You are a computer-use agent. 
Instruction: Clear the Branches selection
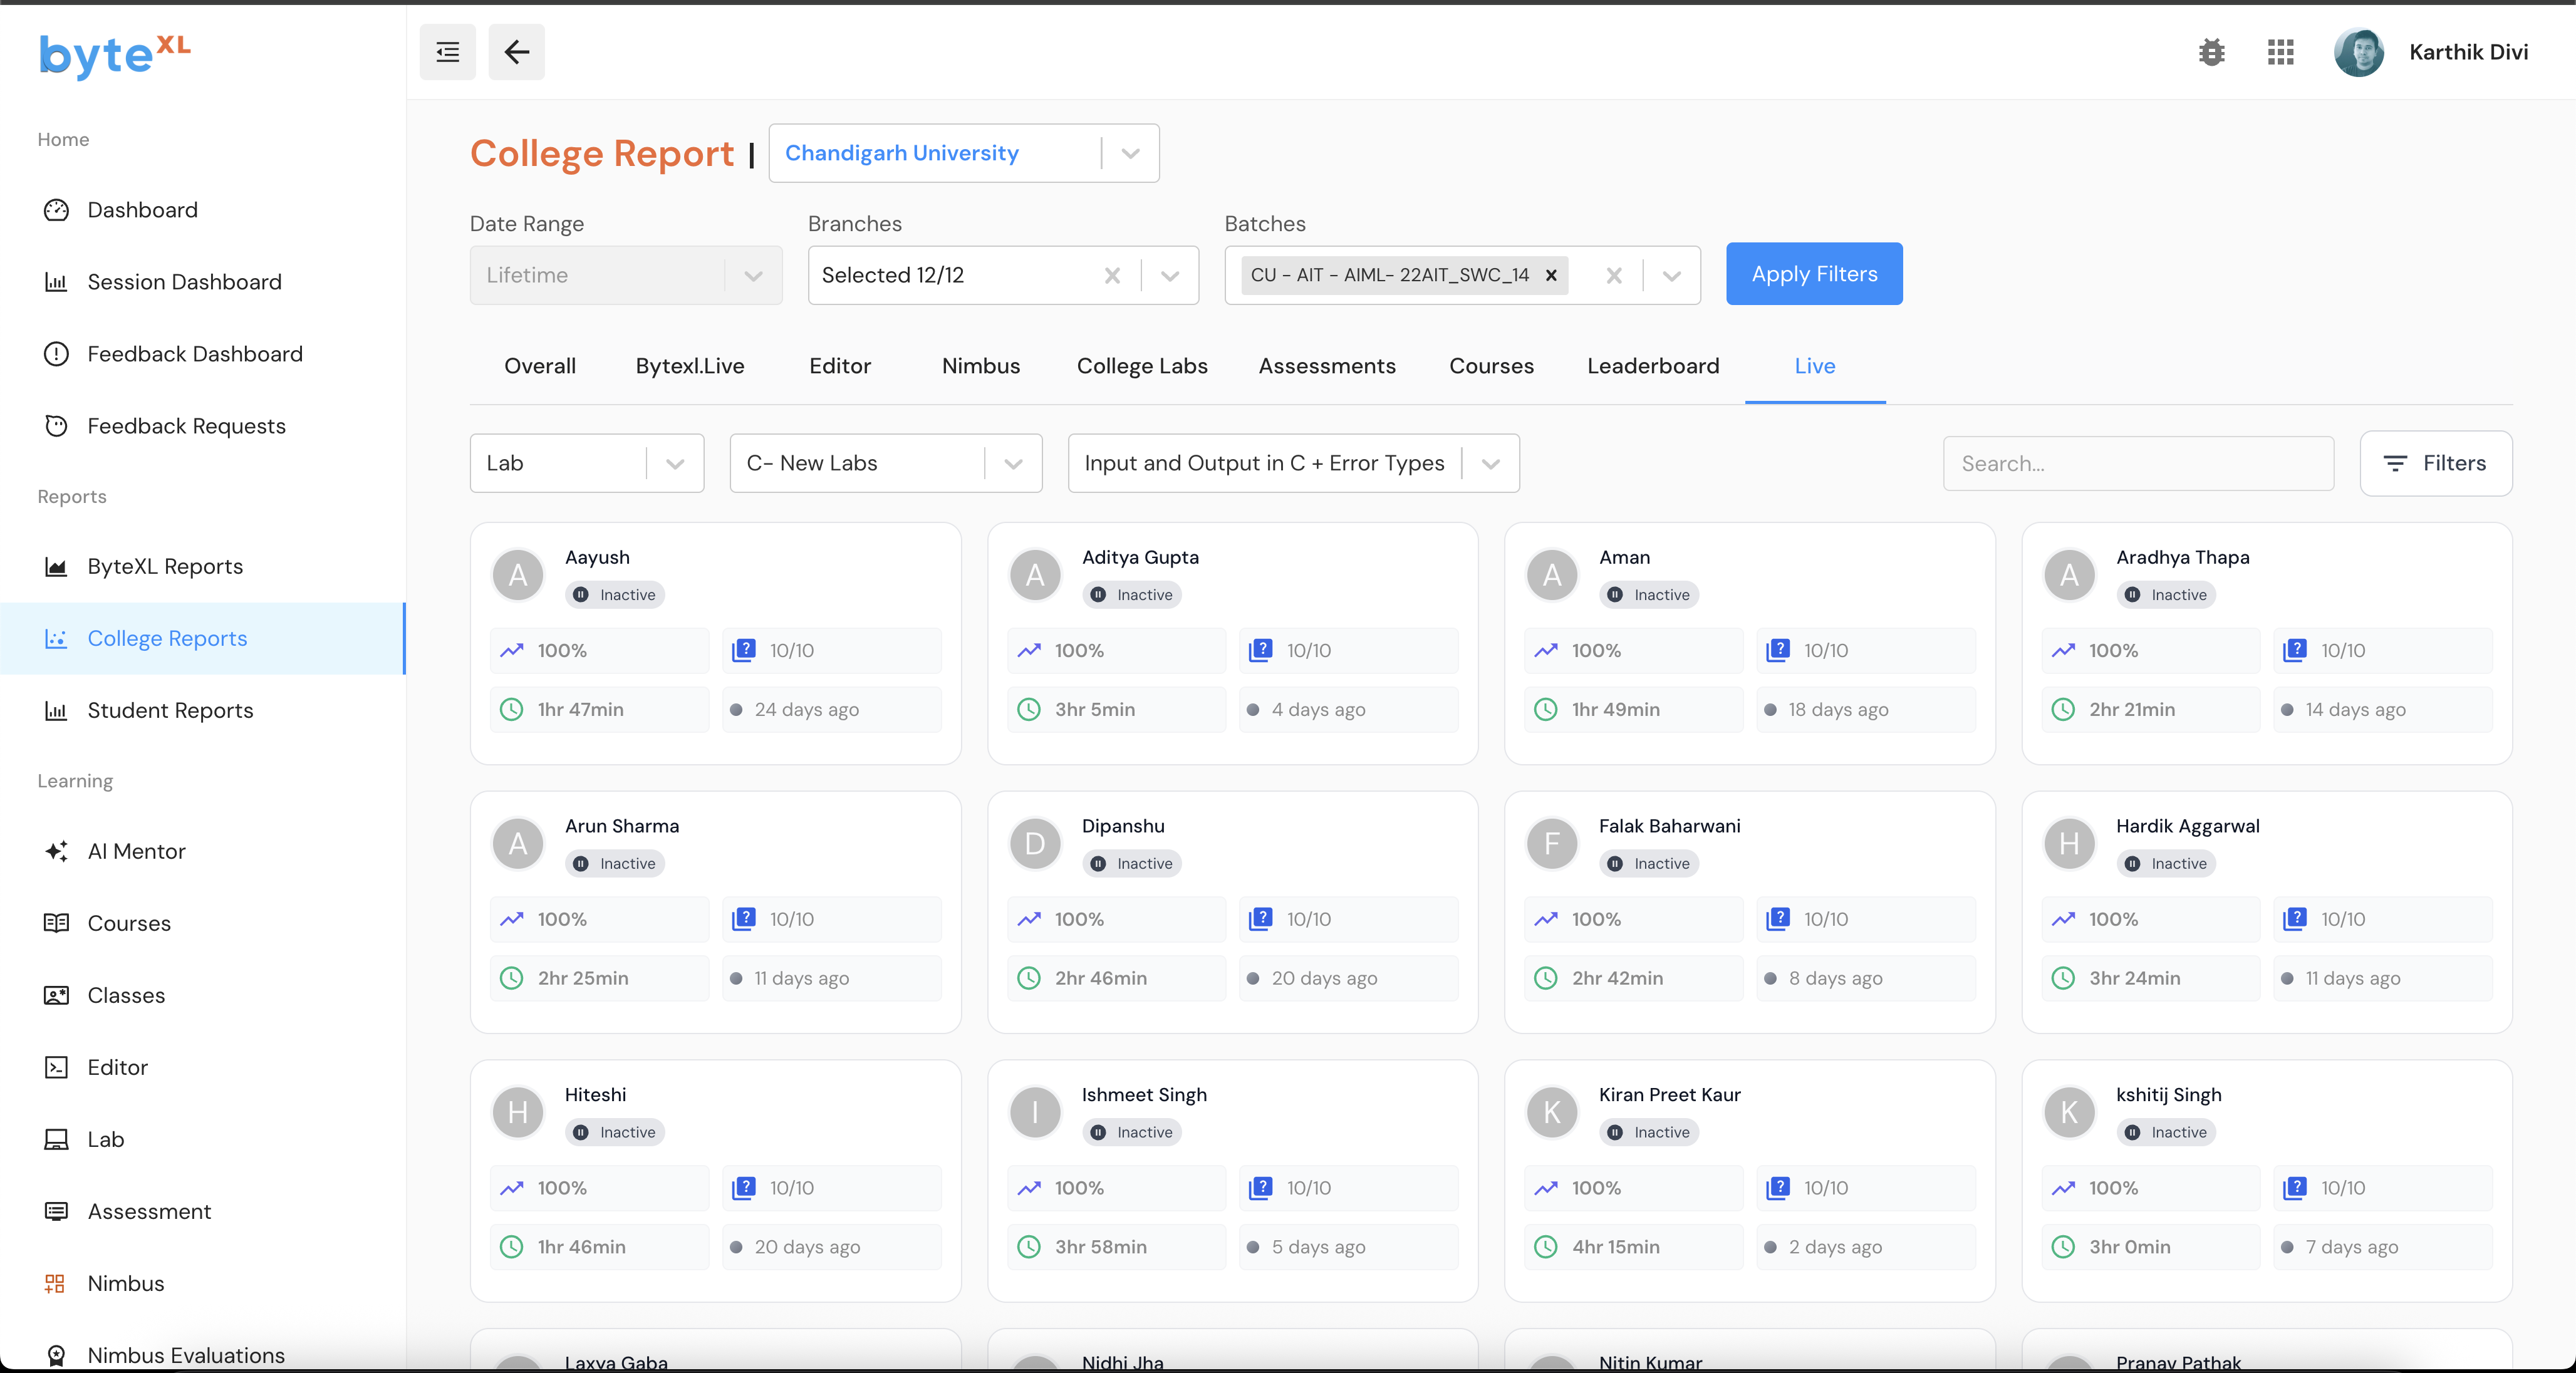click(1112, 275)
